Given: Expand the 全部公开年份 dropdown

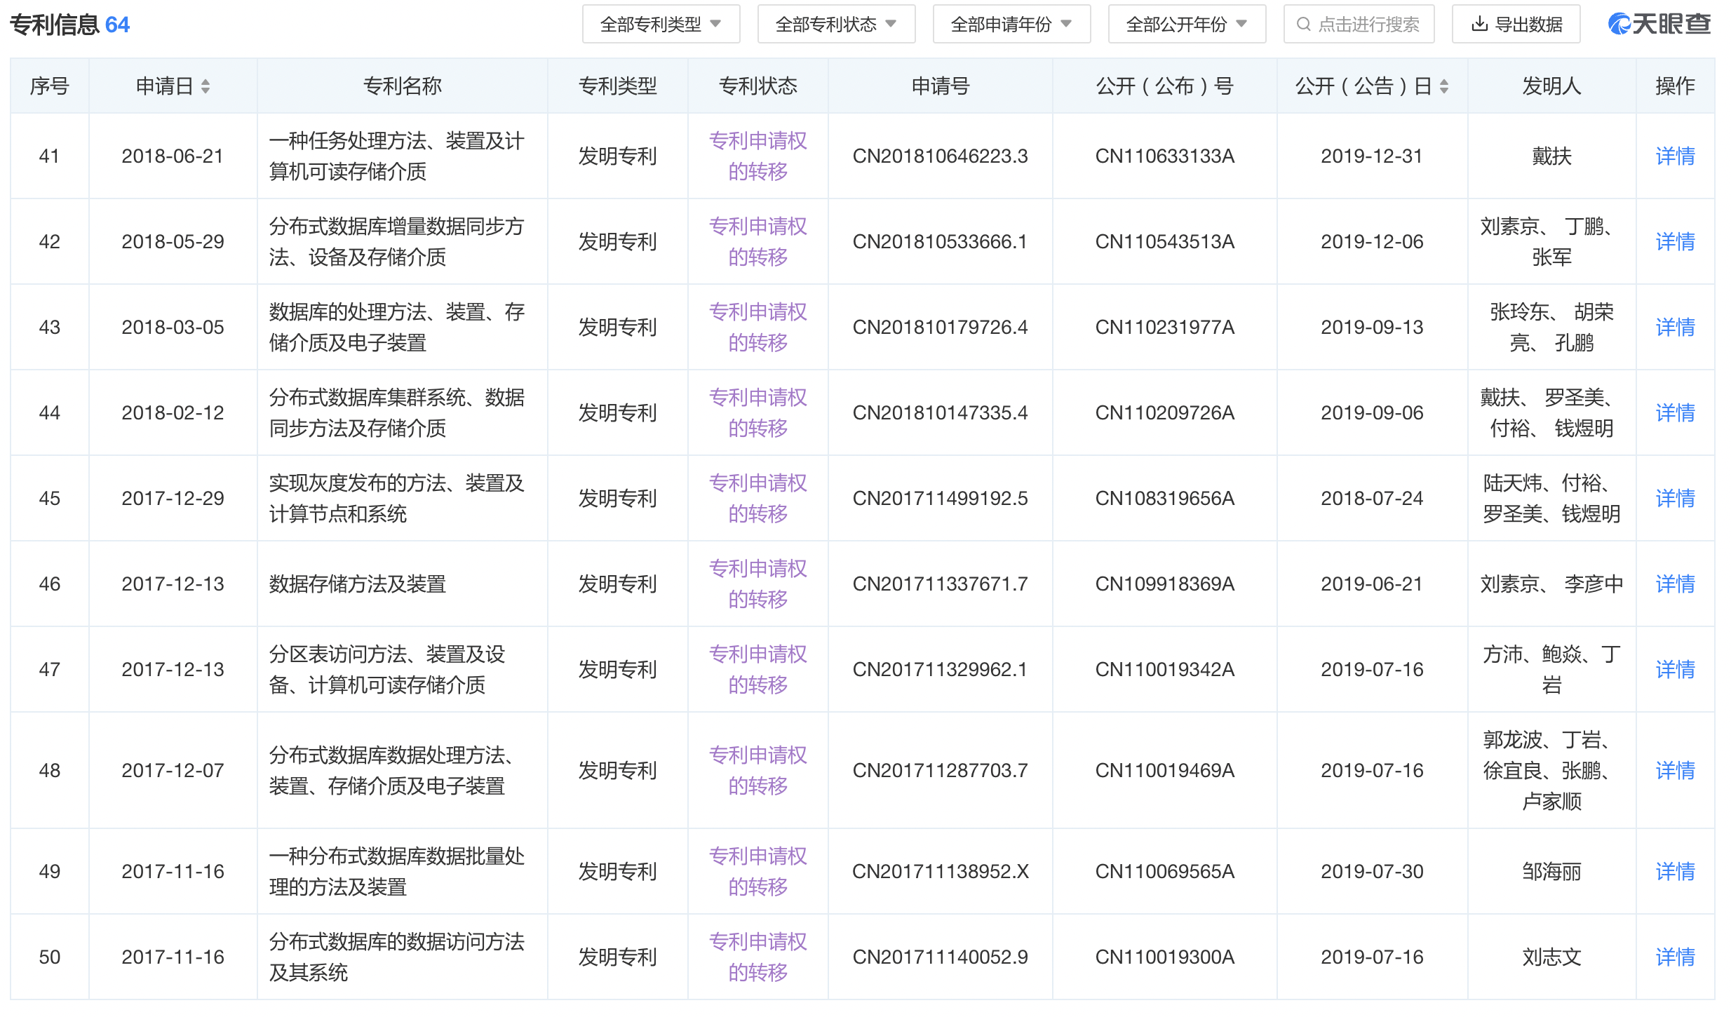Looking at the screenshot, I should point(1187,25).
